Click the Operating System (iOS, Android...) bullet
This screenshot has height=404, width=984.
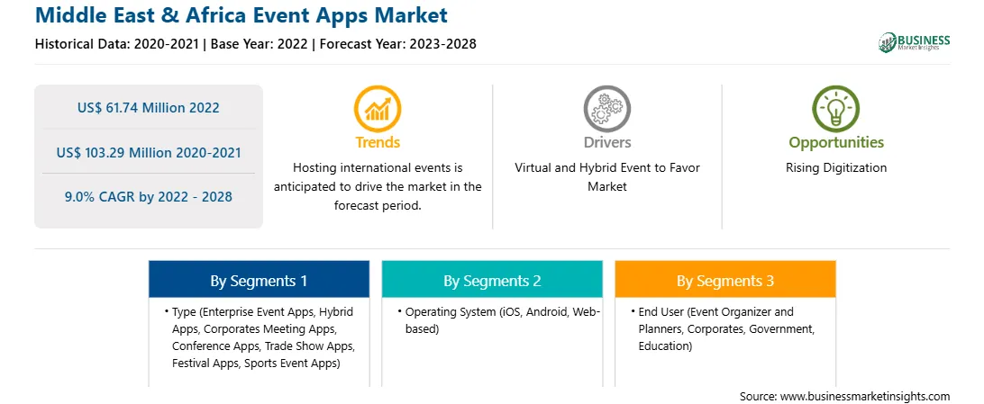499,320
